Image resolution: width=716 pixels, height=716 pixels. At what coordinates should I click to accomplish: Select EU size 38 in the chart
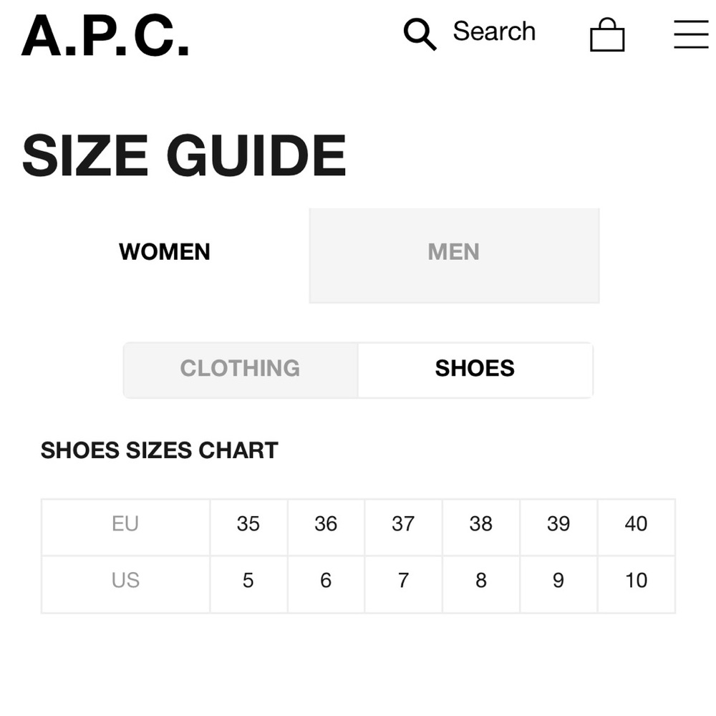[x=481, y=525]
